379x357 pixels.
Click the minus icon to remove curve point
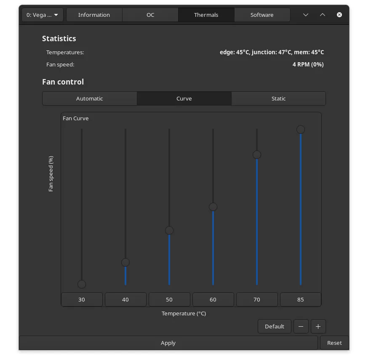301,326
